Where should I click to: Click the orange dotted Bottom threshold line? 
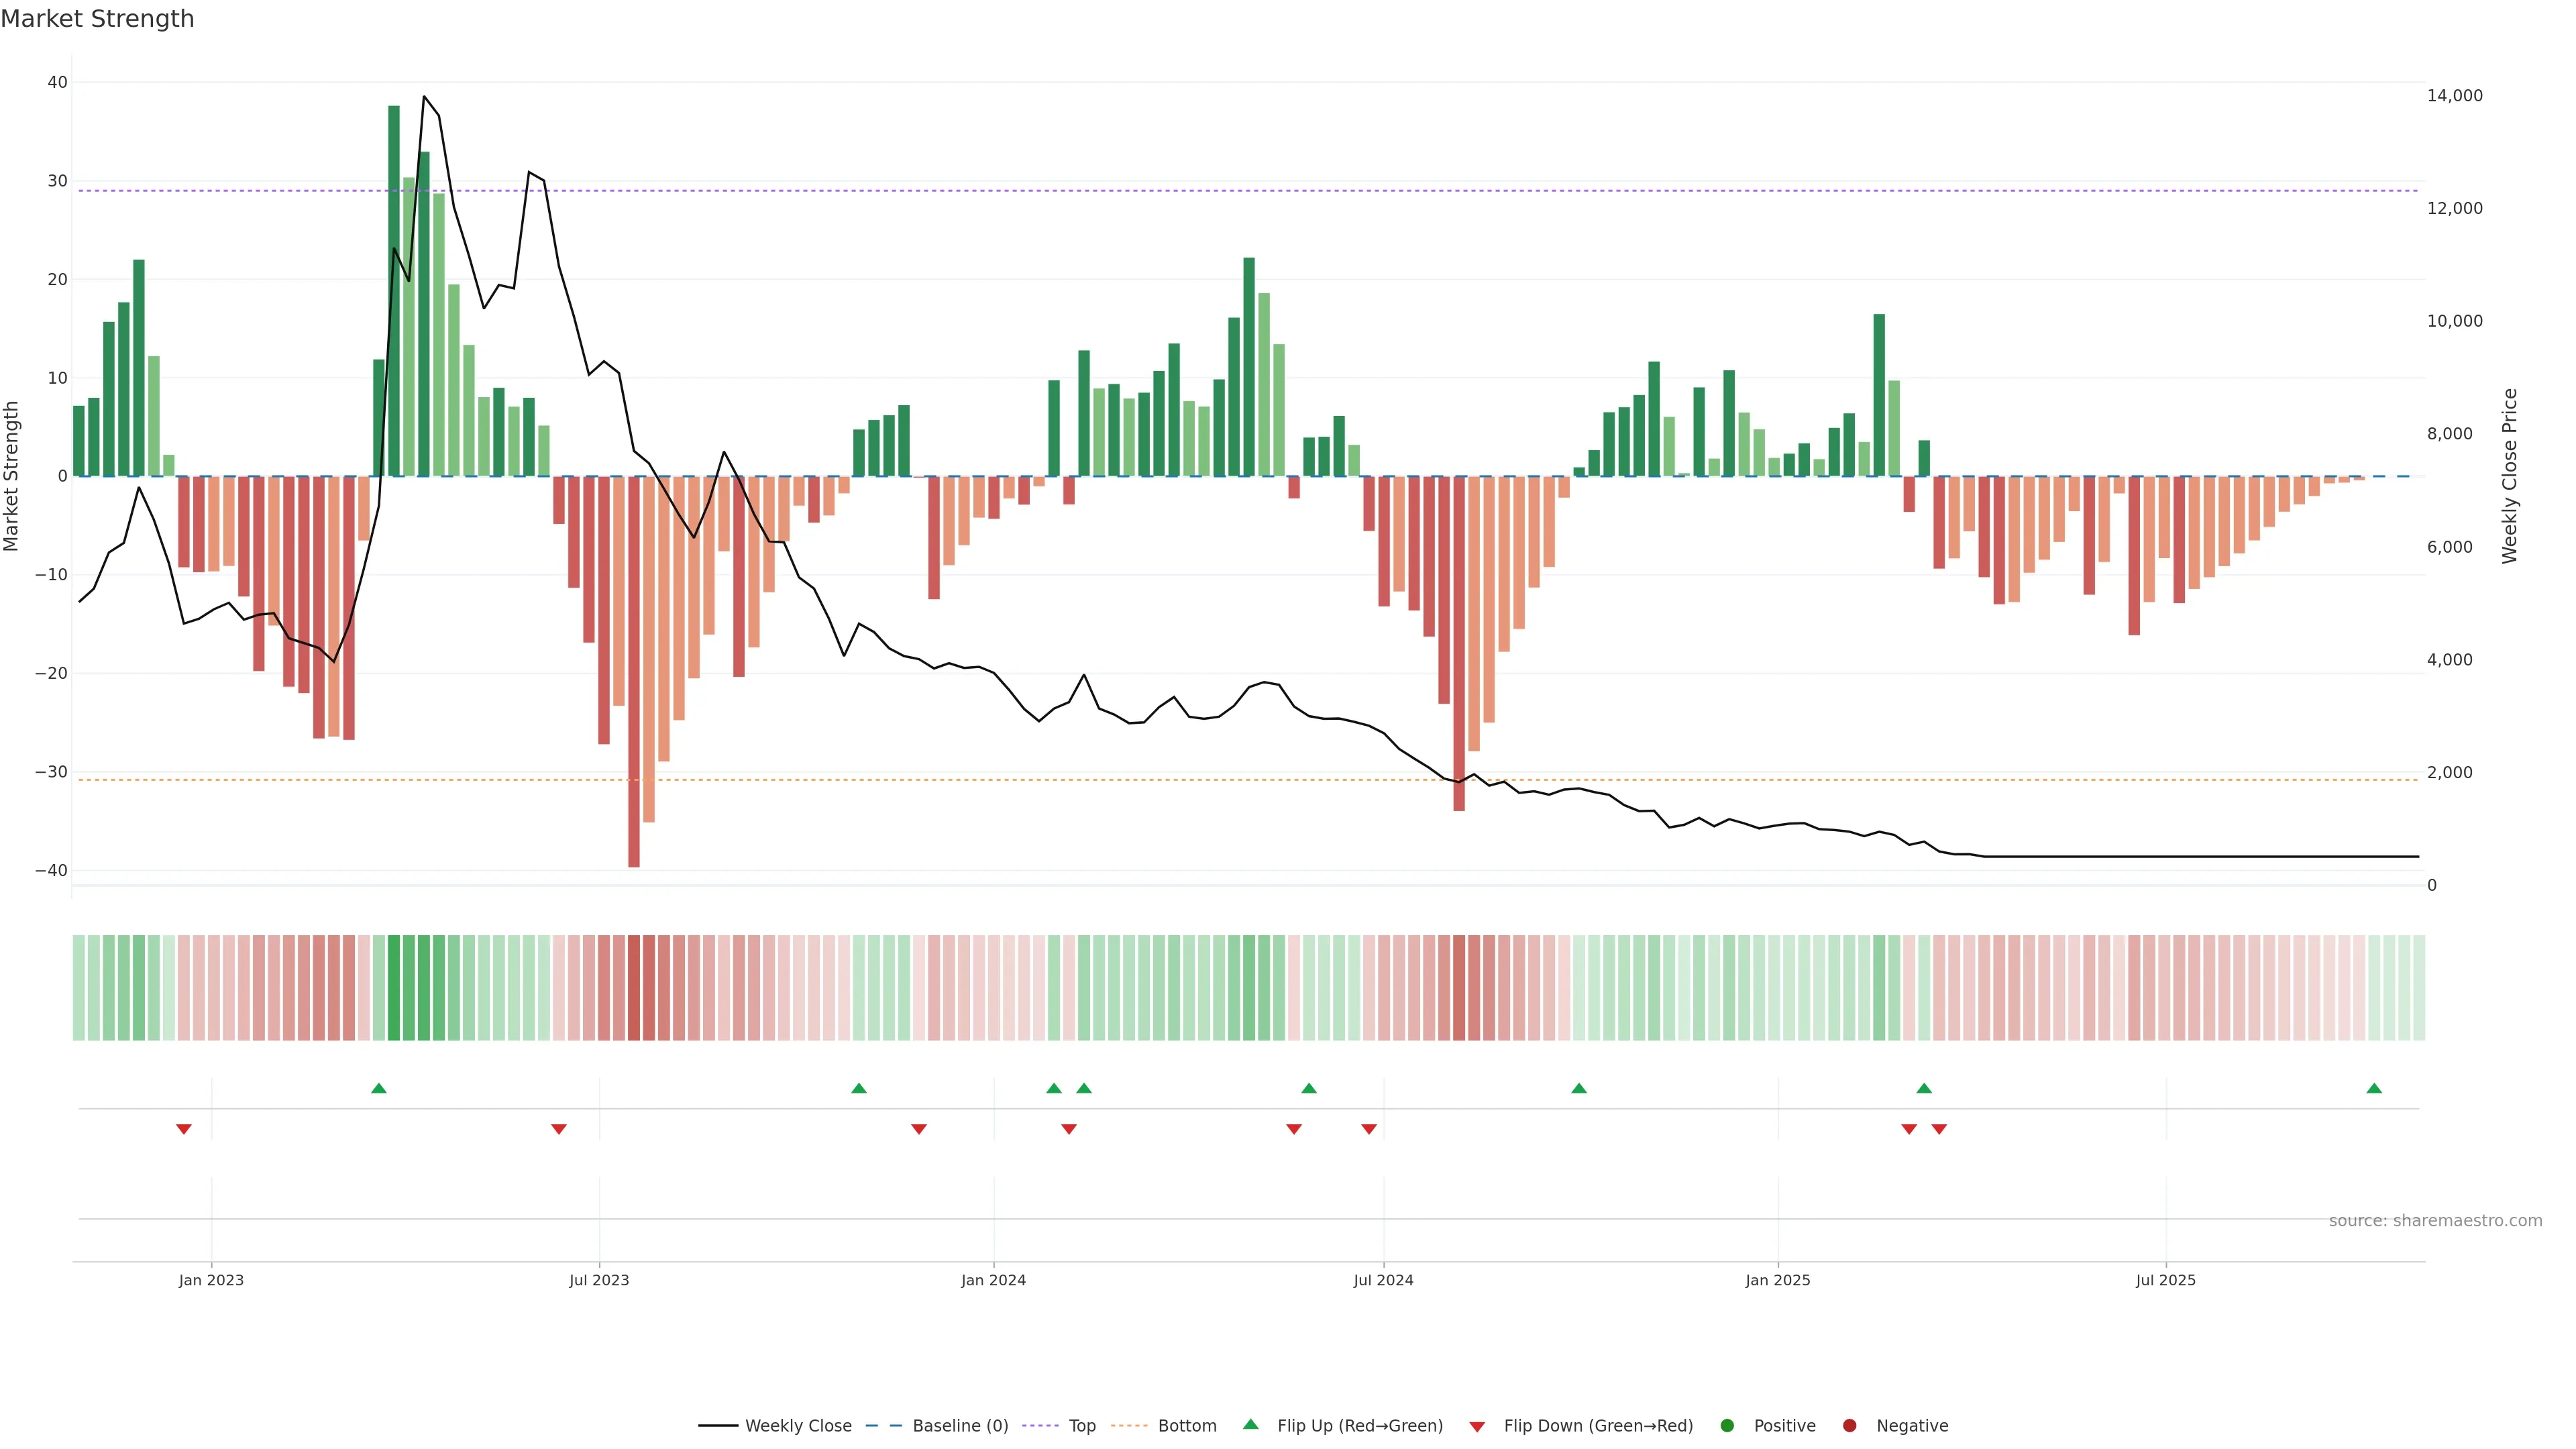coord(1000,780)
